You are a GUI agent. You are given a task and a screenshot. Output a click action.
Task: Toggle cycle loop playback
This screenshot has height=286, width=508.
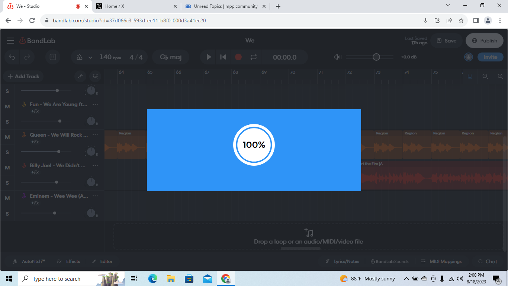[254, 57]
